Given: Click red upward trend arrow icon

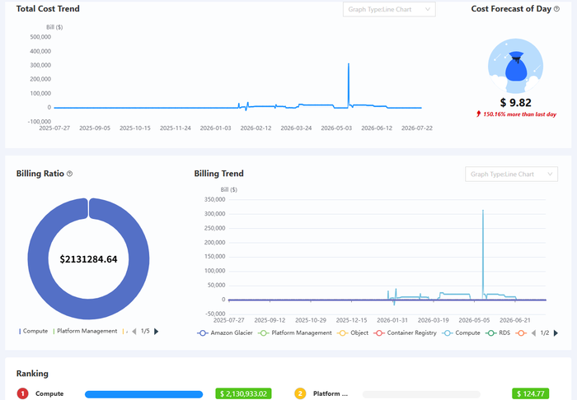Looking at the screenshot, I should click(x=478, y=114).
